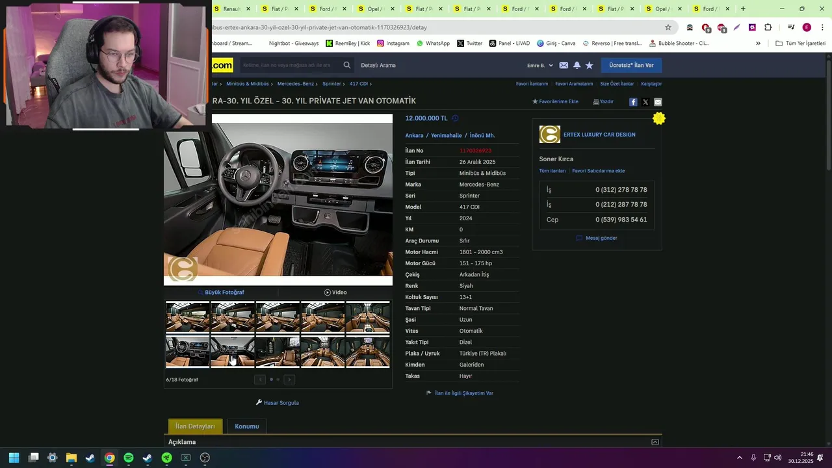Open the WhatsApp bookmark
The width and height of the screenshot is (832, 468).
(x=433, y=44)
